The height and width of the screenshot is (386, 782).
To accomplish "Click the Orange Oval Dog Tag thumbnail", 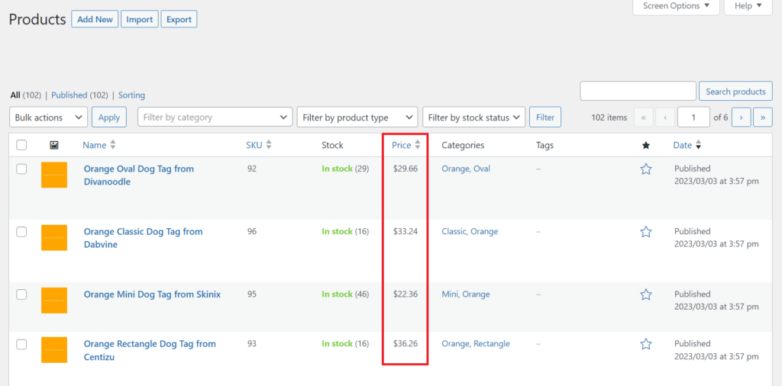I will [x=54, y=175].
